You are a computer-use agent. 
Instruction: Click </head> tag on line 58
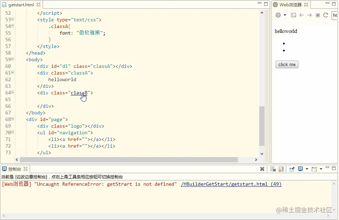tap(36, 53)
